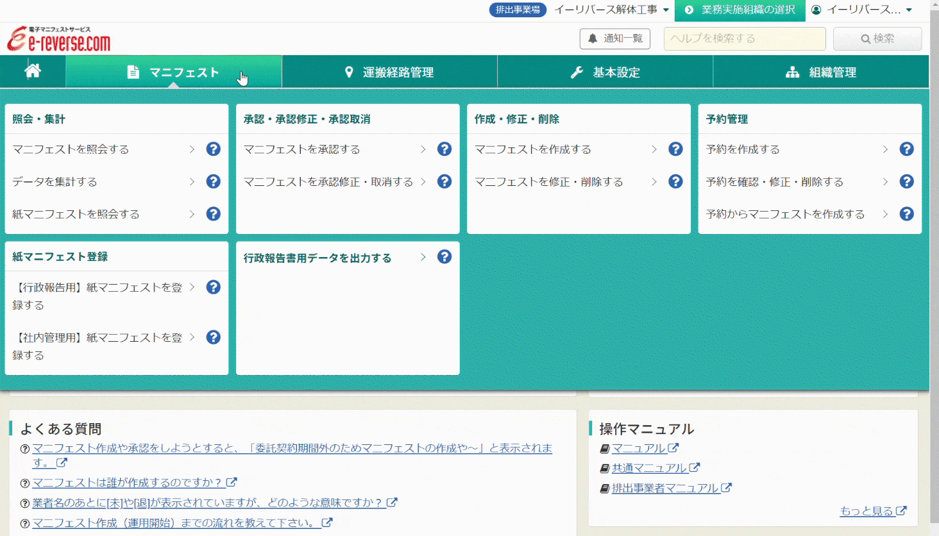Focus the ヘルプを検索する input field
The width and height of the screenshot is (939, 536).
(x=744, y=38)
